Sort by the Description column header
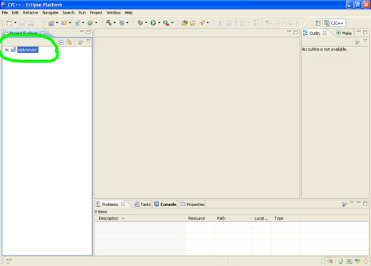This screenshot has width=371, height=266. click(x=140, y=218)
